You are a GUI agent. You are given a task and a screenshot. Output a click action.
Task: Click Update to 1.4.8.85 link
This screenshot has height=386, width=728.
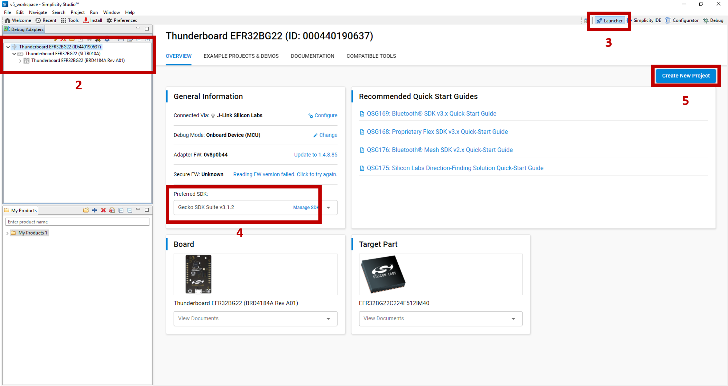coord(315,155)
